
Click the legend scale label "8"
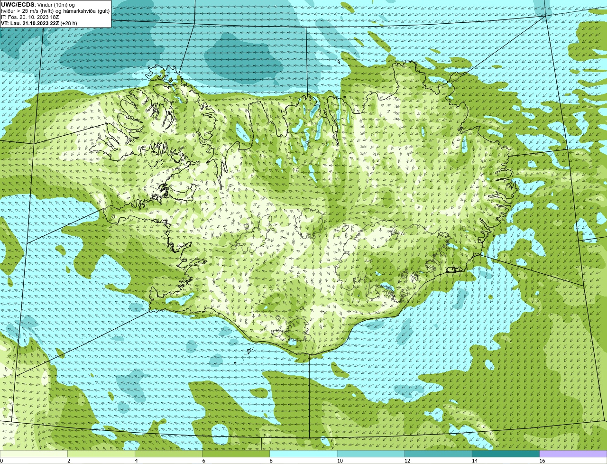[x=271, y=461]
